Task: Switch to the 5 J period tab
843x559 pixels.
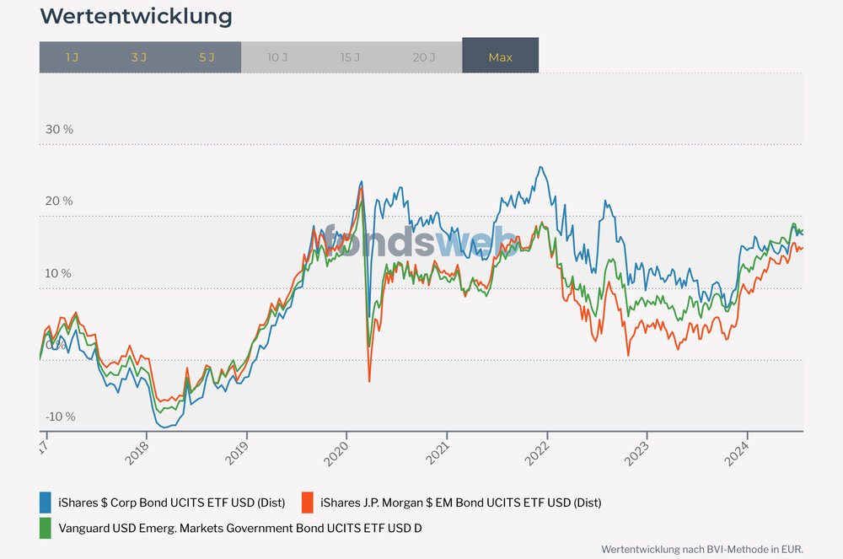Action: click(207, 57)
